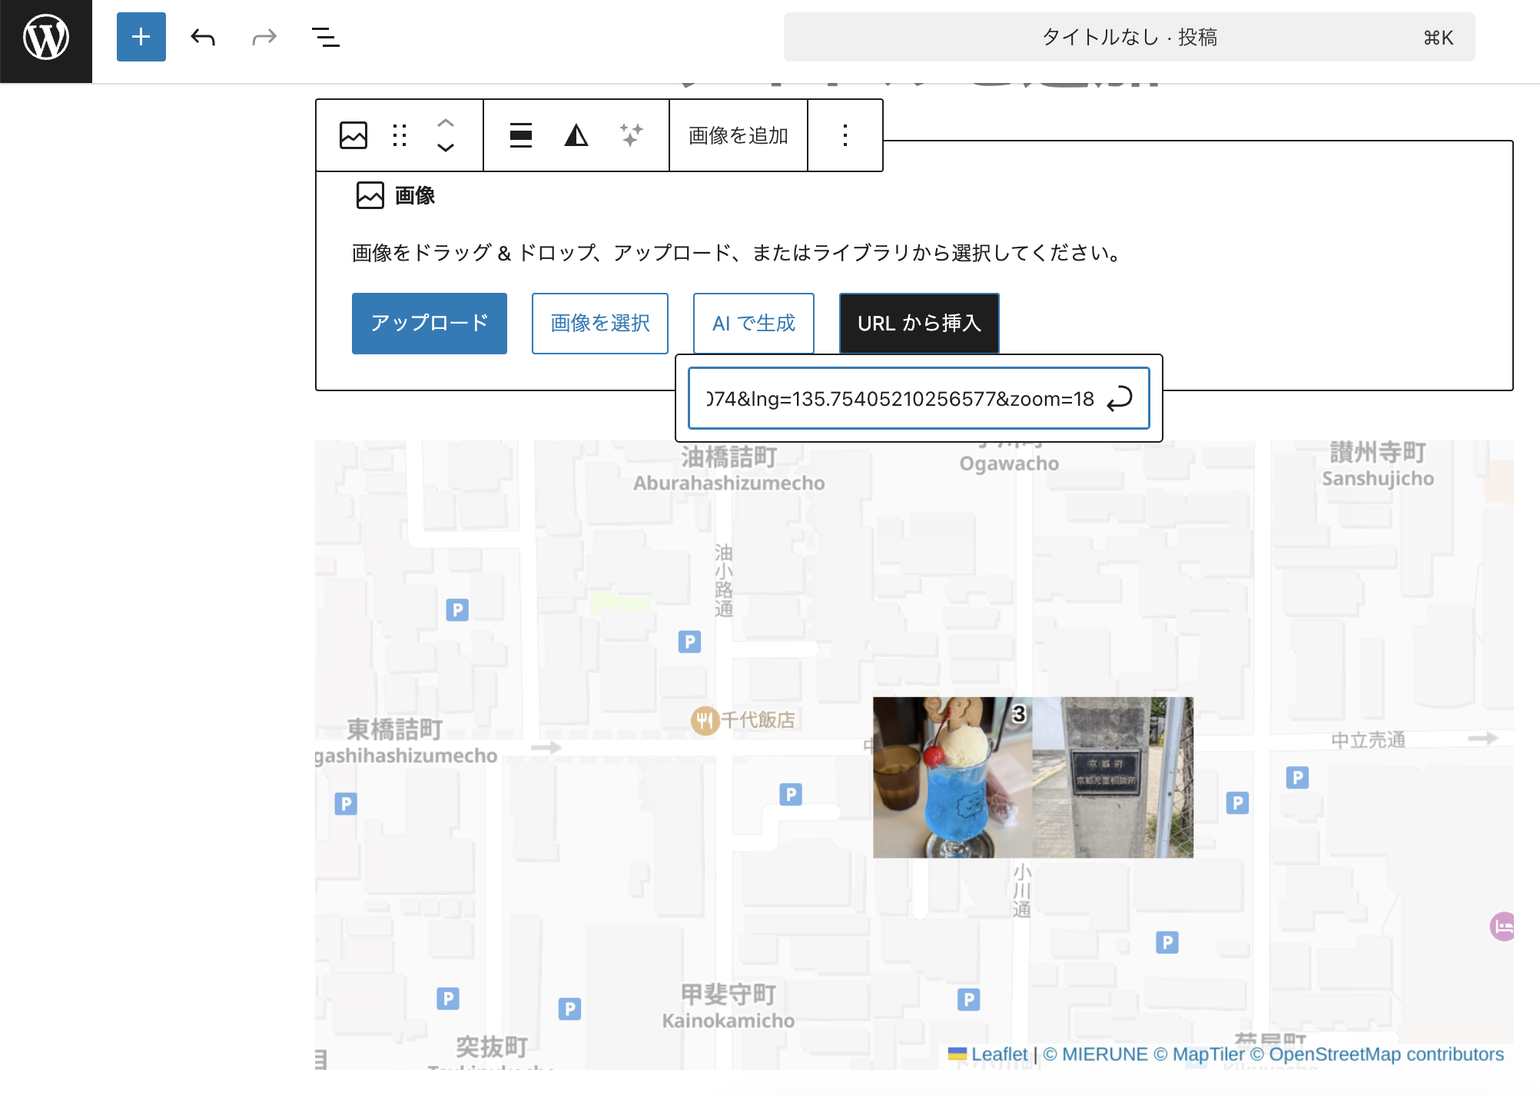Click the WordPress logo icon
The image size is (1540, 1096).
click(45, 37)
